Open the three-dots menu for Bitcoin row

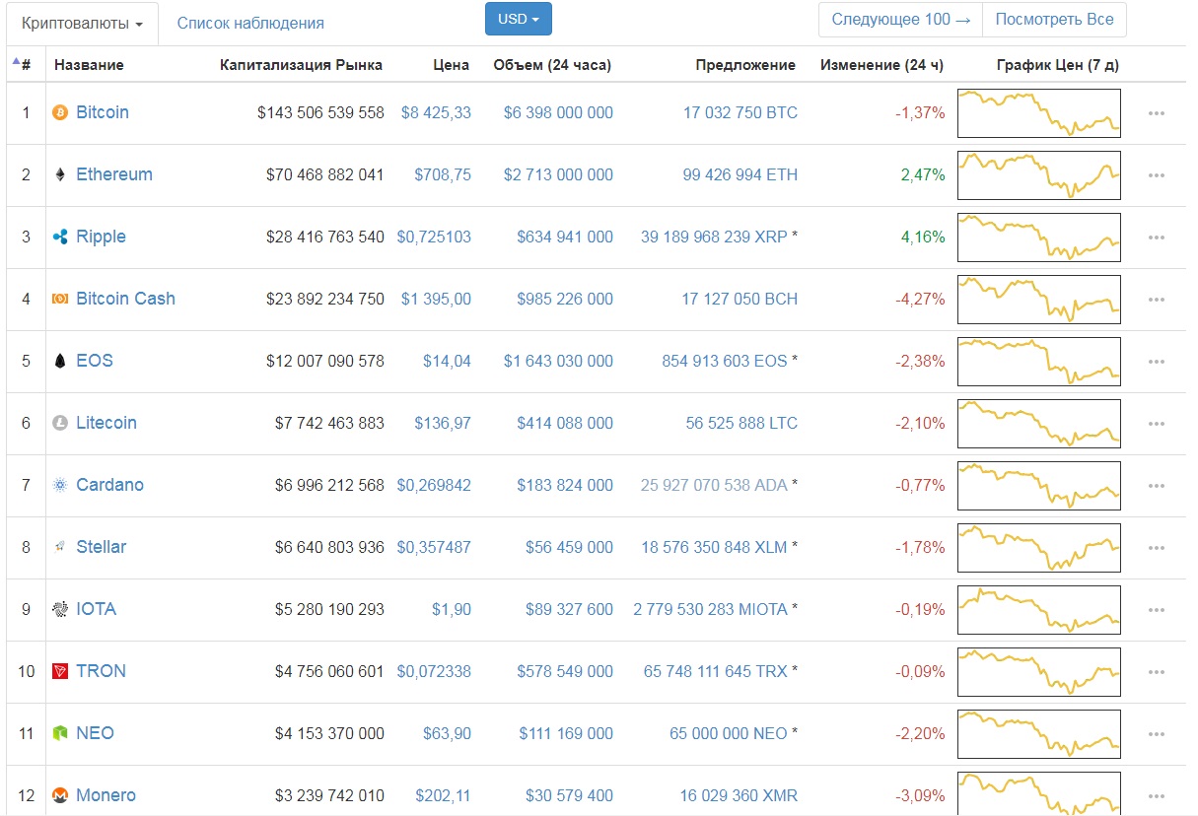pos(1157,113)
